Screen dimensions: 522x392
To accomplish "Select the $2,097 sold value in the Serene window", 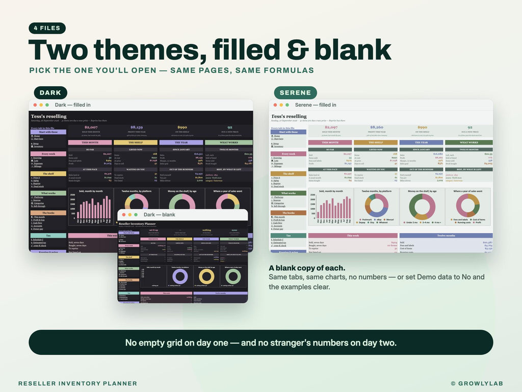I will pos(331,127).
